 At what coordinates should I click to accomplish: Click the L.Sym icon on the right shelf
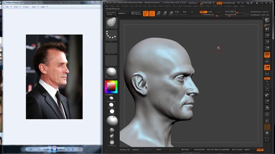267,74
